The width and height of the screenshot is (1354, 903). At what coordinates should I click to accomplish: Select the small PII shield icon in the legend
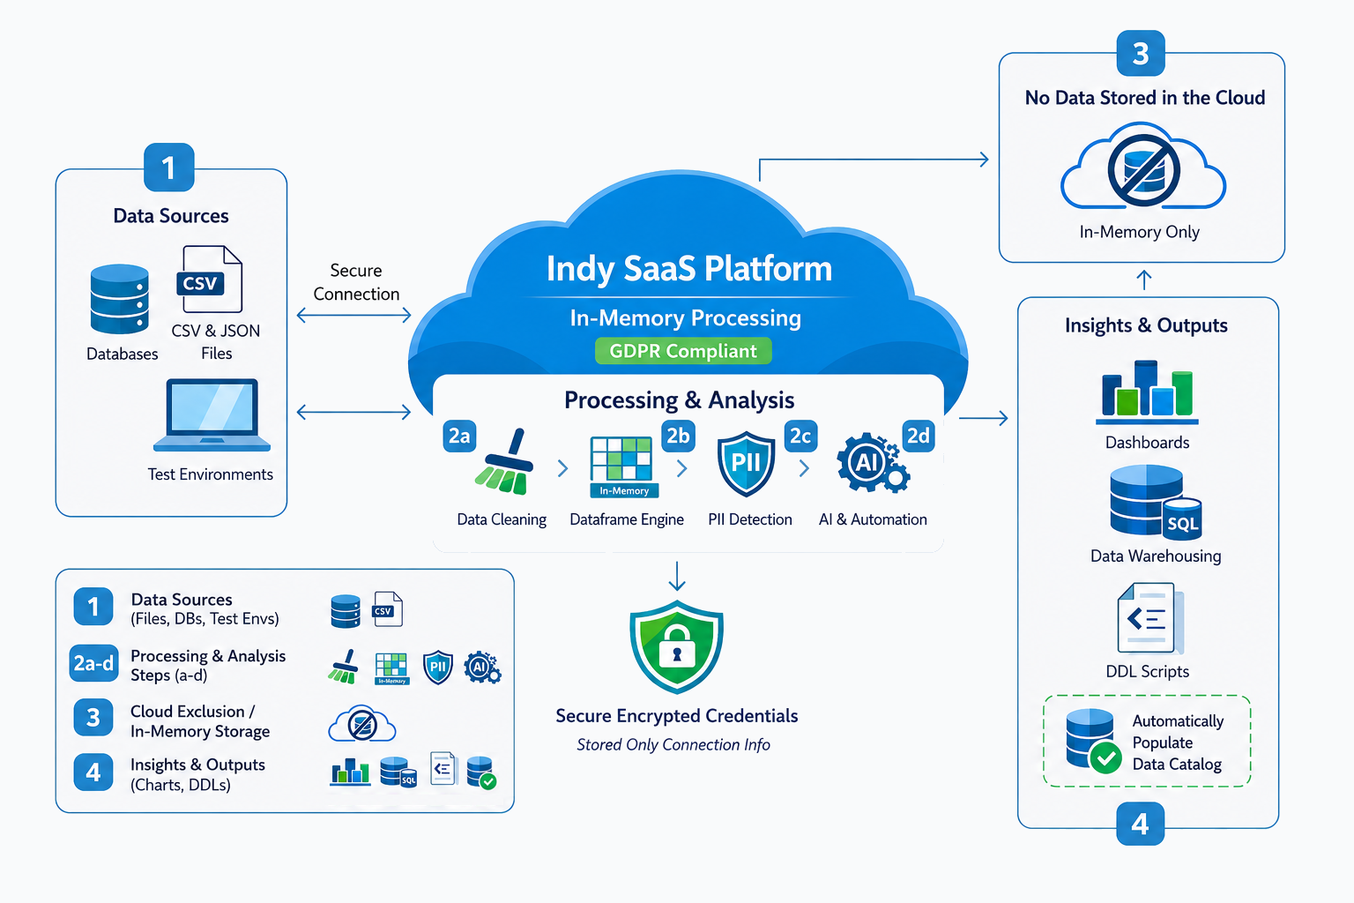click(x=438, y=668)
